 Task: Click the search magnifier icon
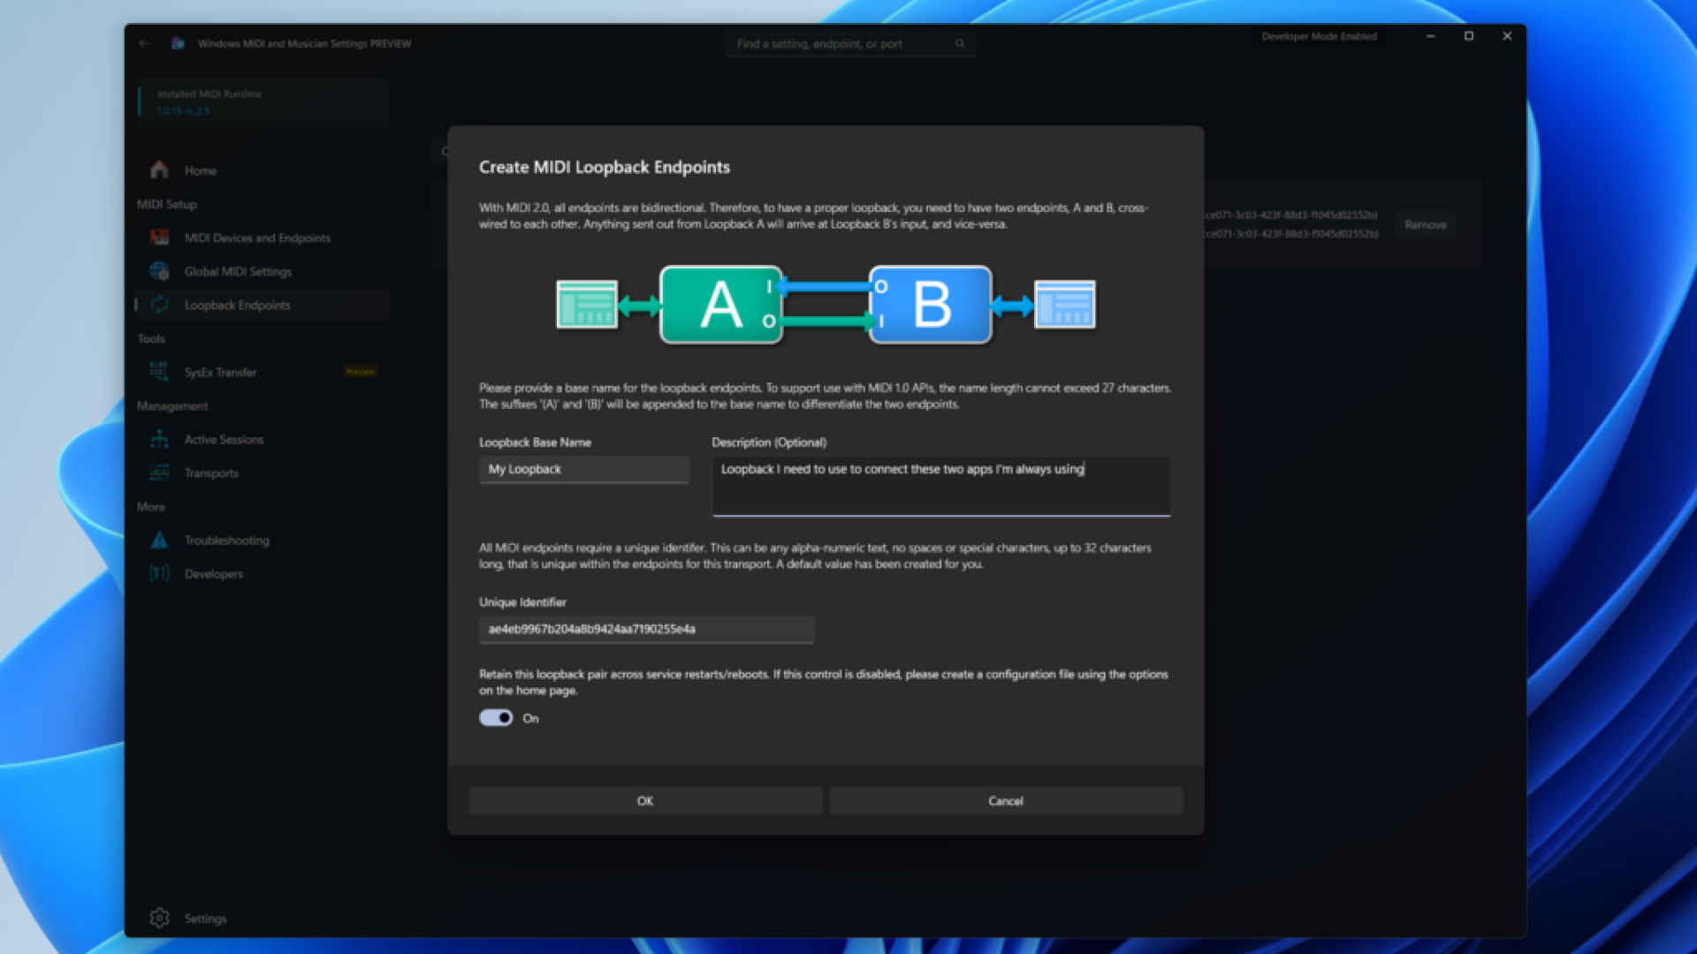[960, 43]
